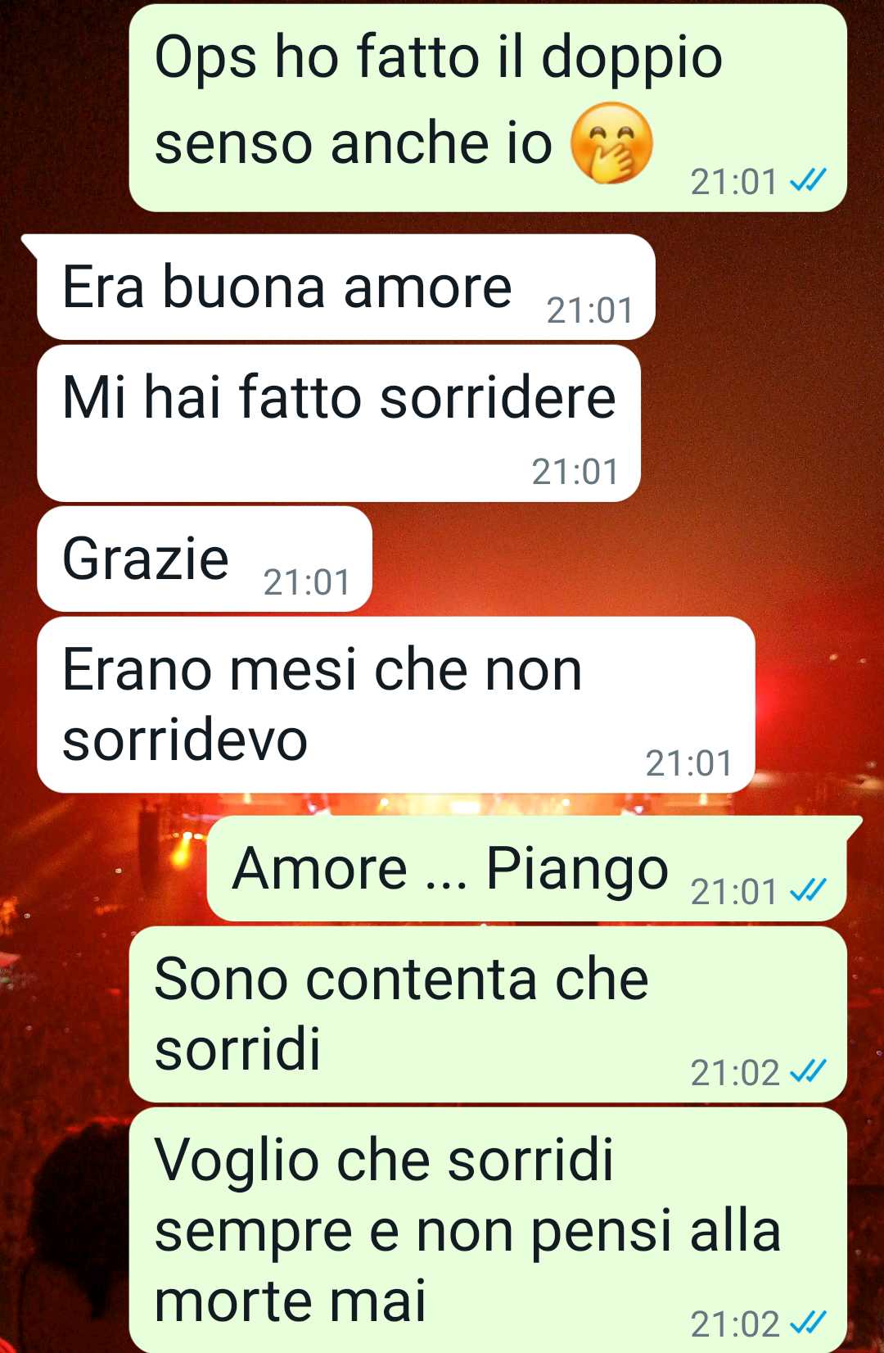Tap read ticks on 'Voglio che sorridi' message
884x1353 pixels.
(808, 1323)
